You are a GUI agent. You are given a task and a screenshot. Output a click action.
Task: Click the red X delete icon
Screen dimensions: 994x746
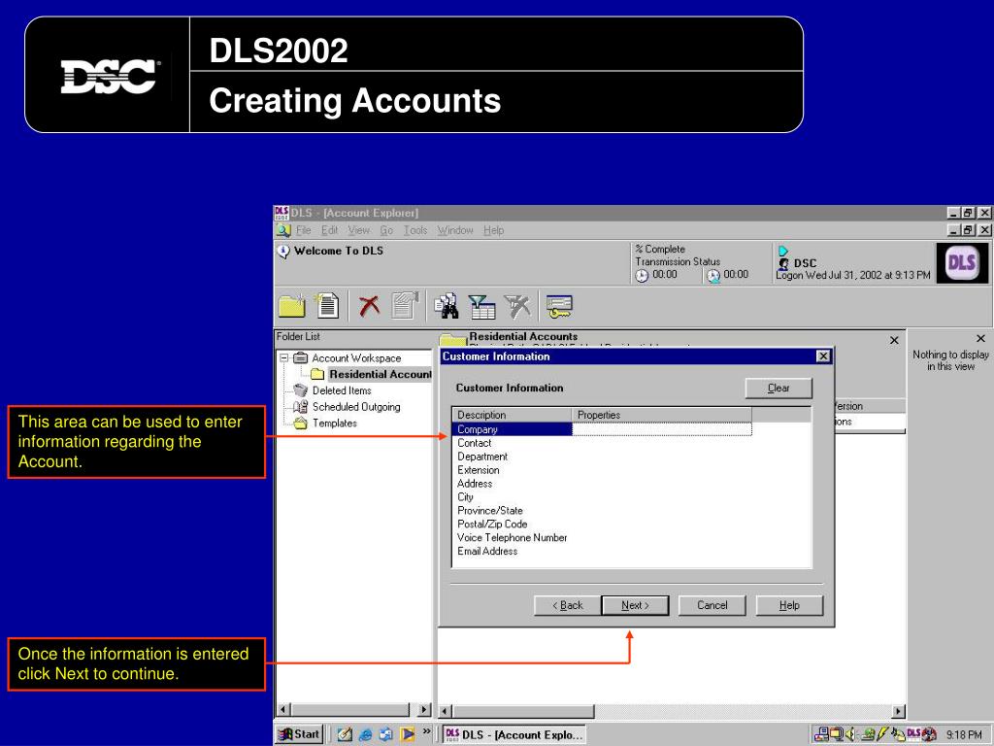pyautogui.click(x=369, y=306)
